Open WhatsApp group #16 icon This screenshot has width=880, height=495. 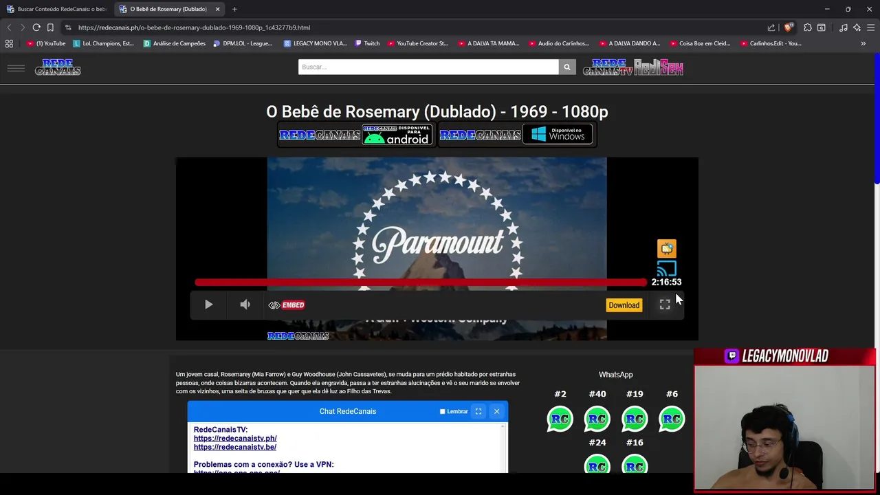[635, 464]
